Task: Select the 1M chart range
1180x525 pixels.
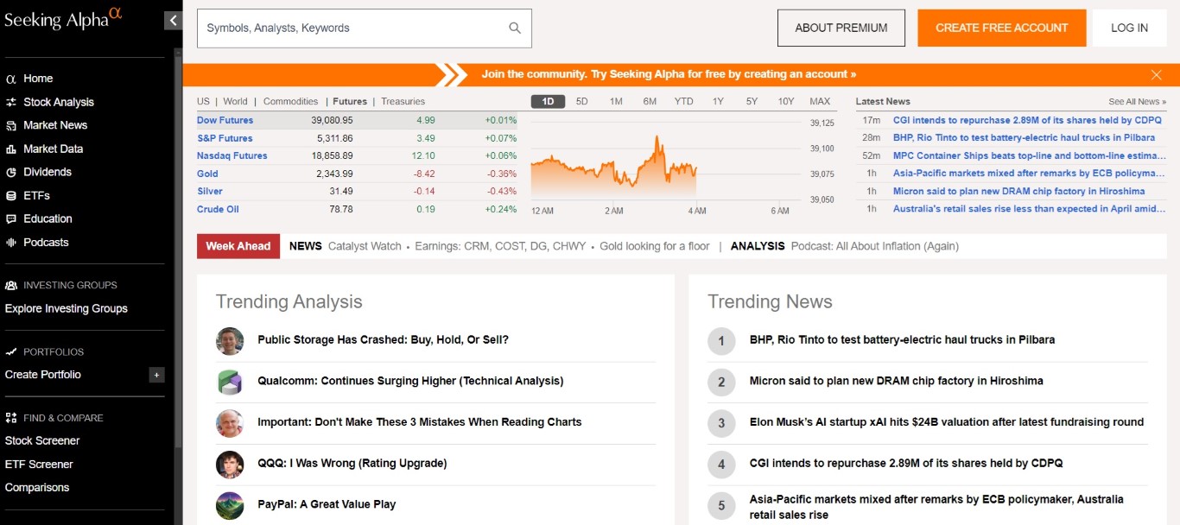Action: point(616,101)
